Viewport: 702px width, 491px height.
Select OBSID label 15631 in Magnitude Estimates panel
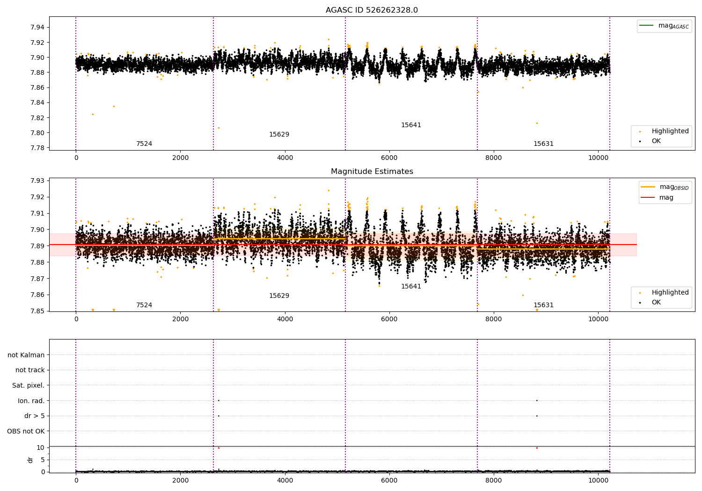543,305
